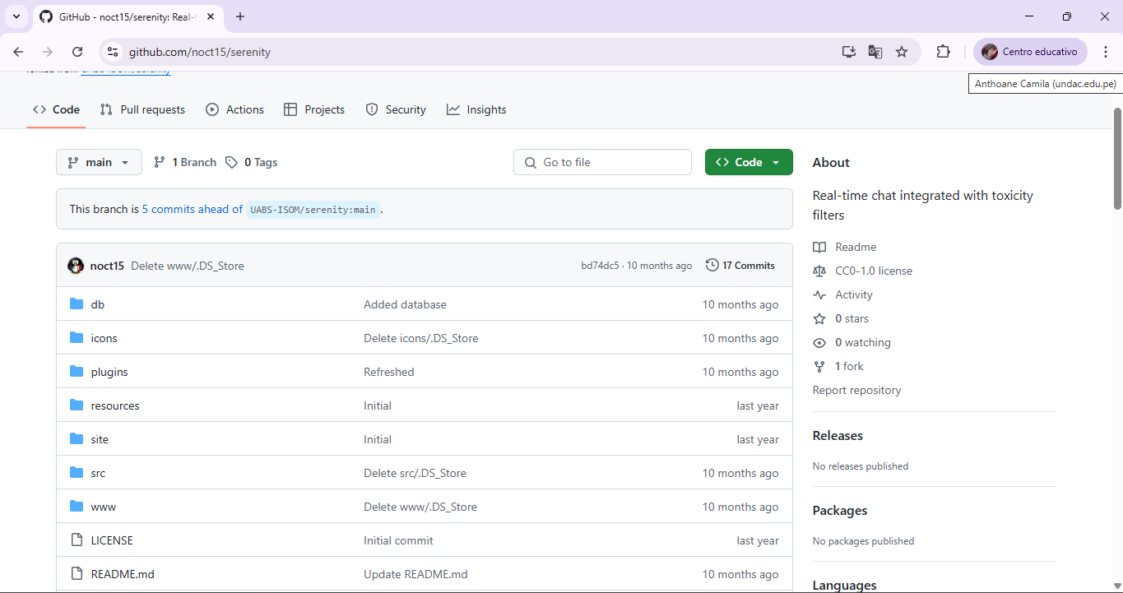
Task: Click the resources folder icon
Action: [77, 405]
